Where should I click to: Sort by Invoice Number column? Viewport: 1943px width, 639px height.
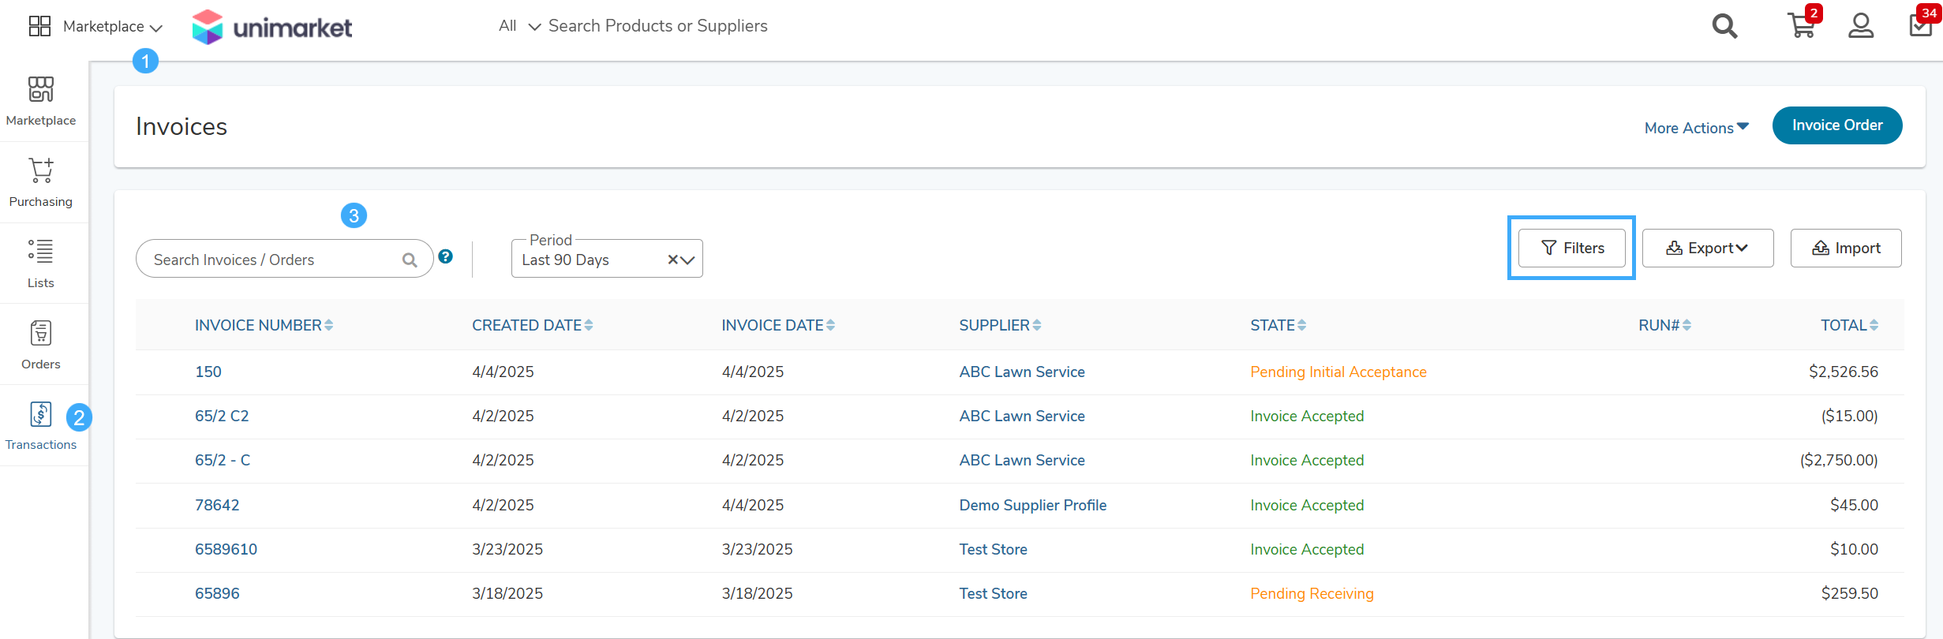click(x=264, y=325)
